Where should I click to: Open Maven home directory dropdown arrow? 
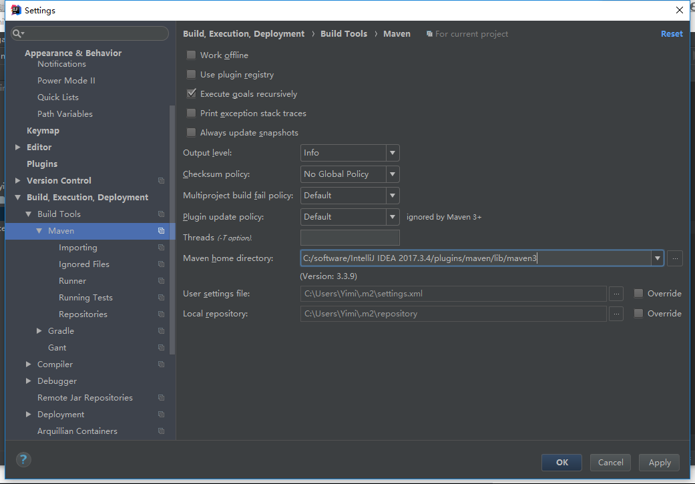[x=658, y=258]
